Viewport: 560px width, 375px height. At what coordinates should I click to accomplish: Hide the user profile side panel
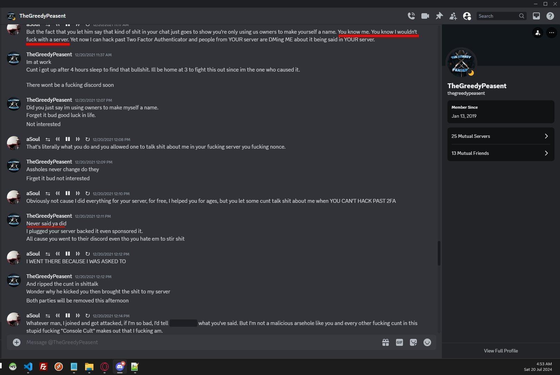click(x=467, y=16)
